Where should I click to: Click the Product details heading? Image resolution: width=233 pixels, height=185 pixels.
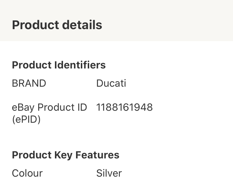coord(57,25)
